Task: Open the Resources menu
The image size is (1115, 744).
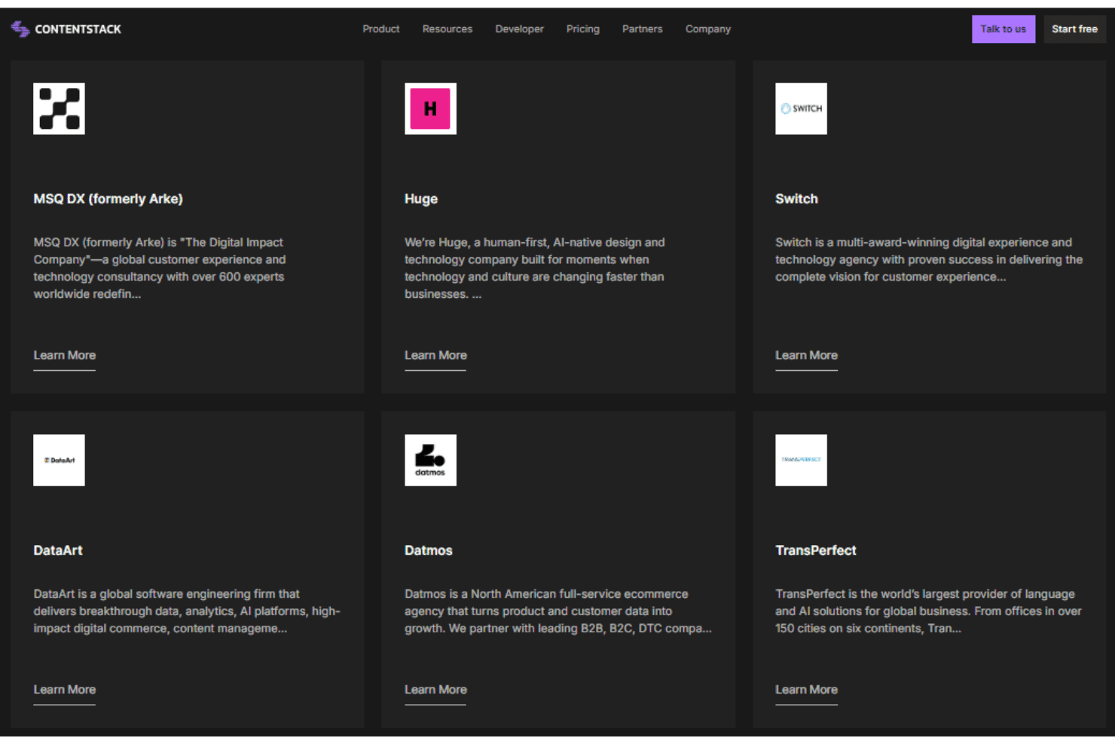Action: pyautogui.click(x=448, y=29)
